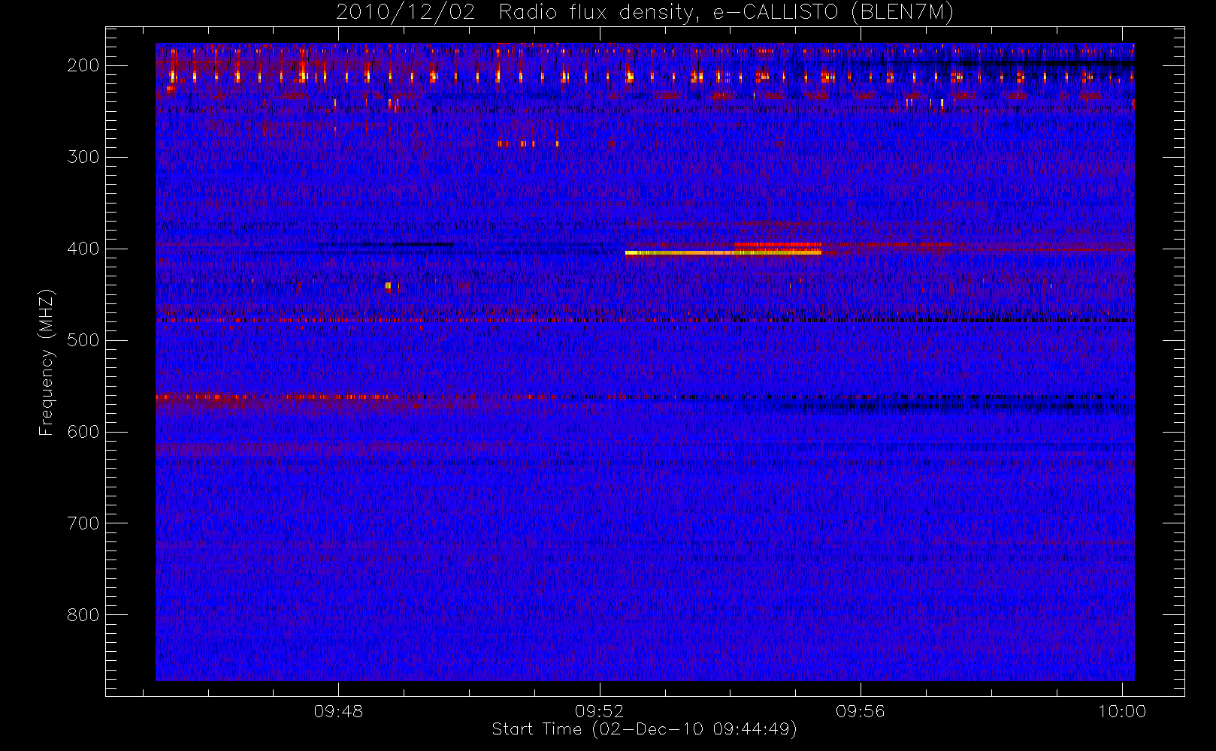Click the 'Frequency (MHz)' y-axis label
The image size is (1216, 751).
pyautogui.click(x=47, y=362)
